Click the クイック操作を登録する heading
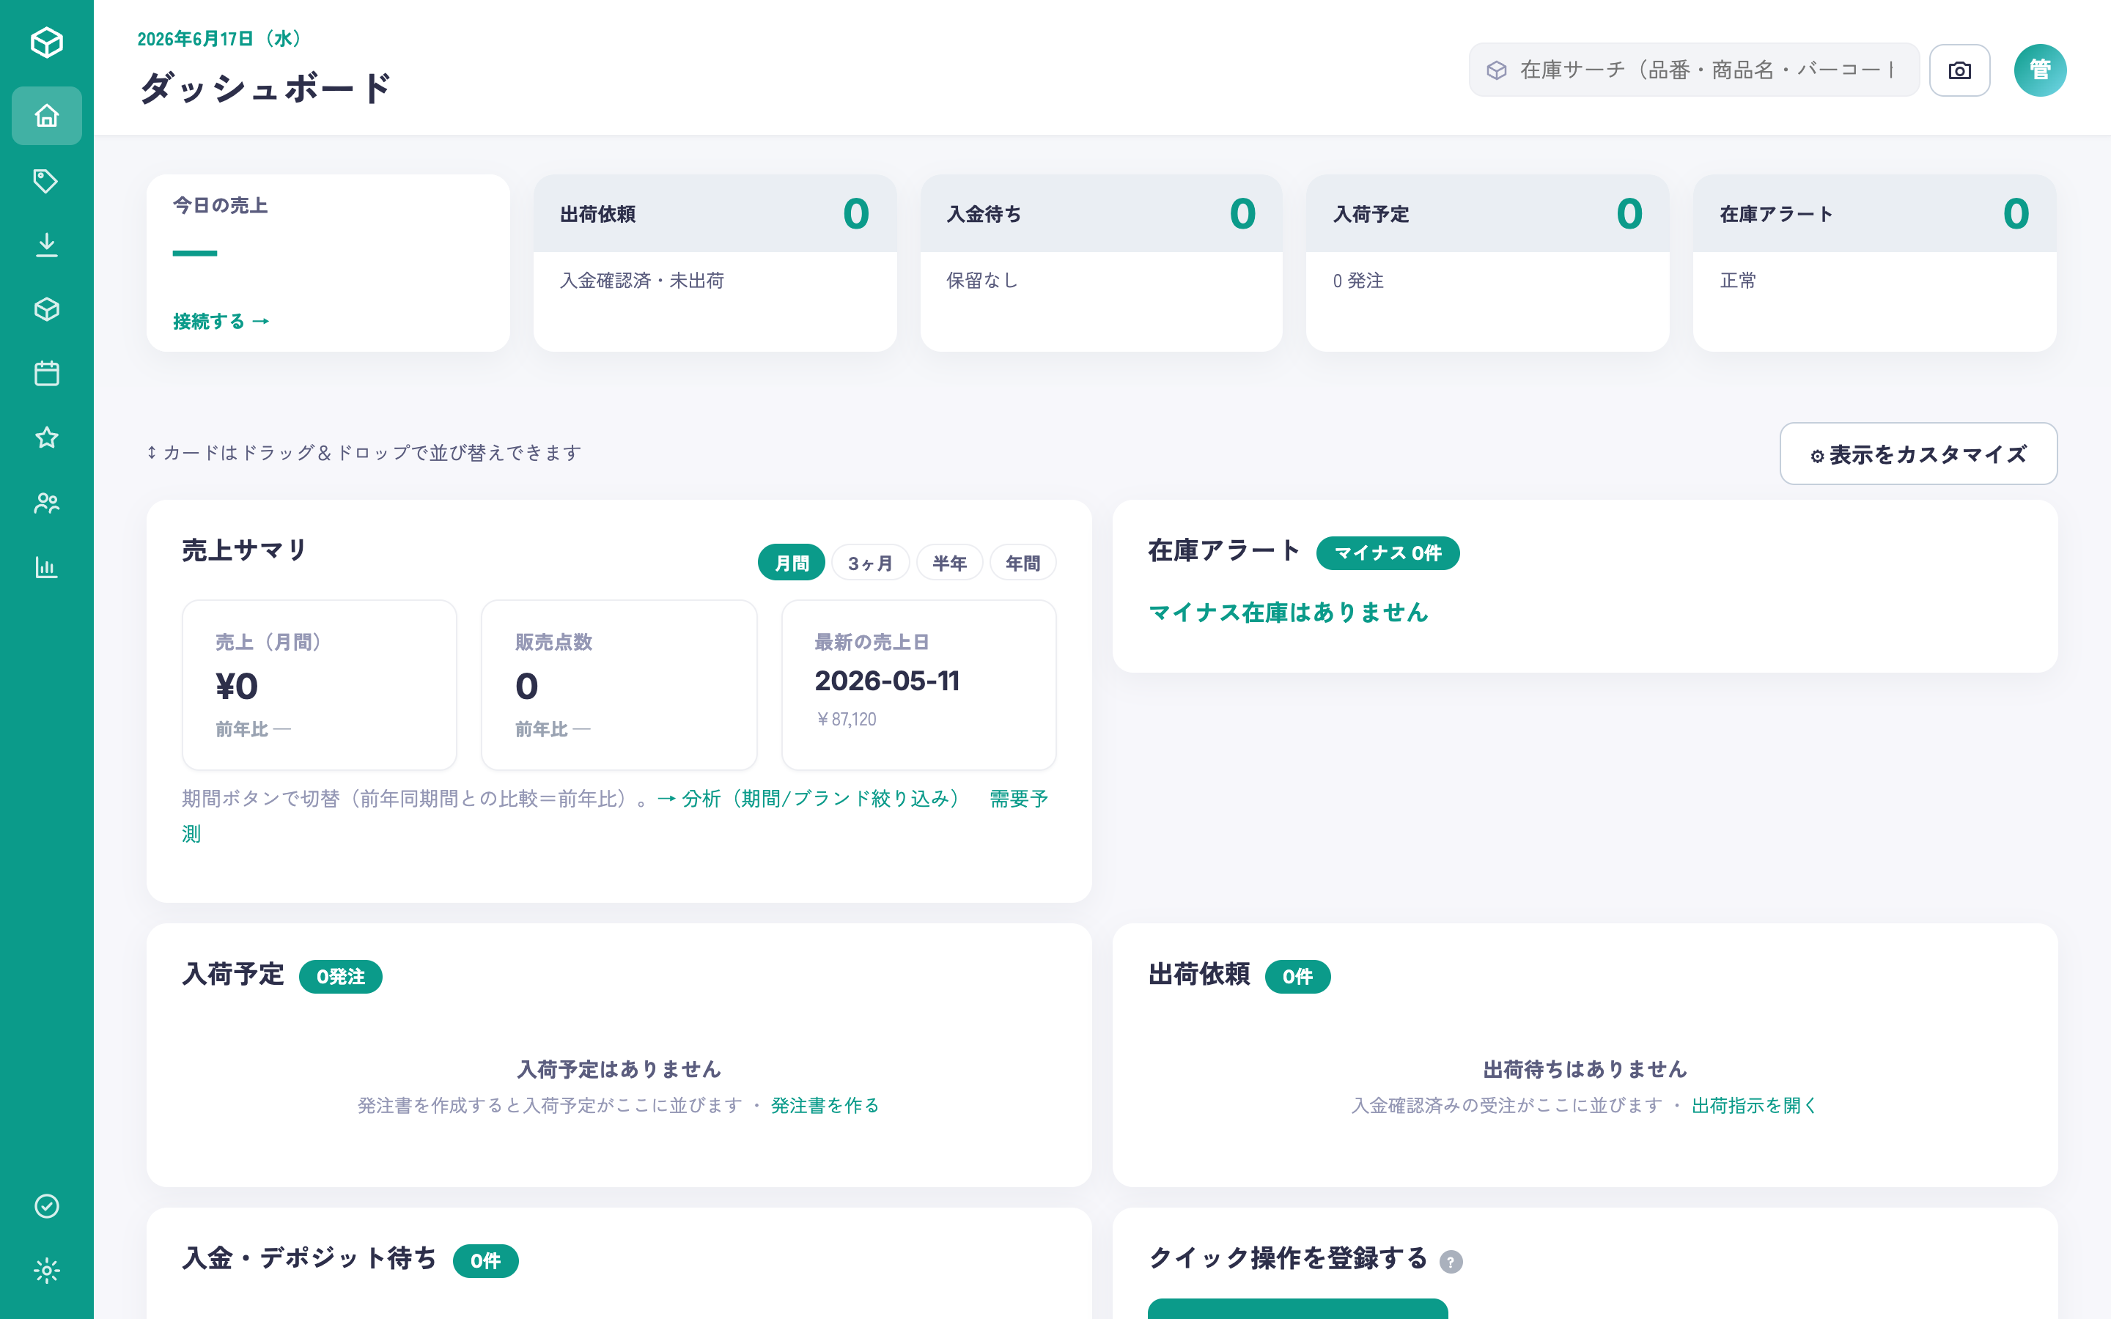Image resolution: width=2111 pixels, height=1319 pixels. click(1288, 1258)
